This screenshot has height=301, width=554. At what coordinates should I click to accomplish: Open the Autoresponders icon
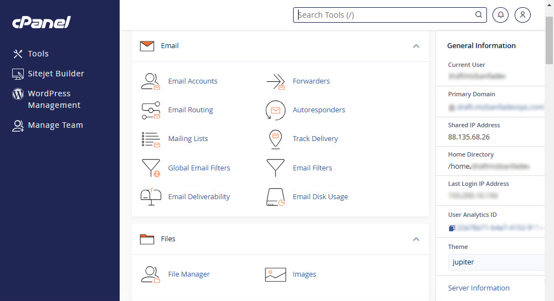click(275, 110)
